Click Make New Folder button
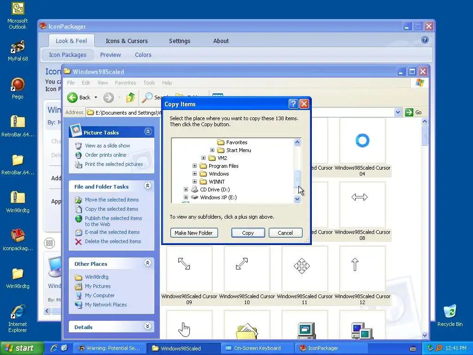This screenshot has height=355, width=473. point(194,233)
